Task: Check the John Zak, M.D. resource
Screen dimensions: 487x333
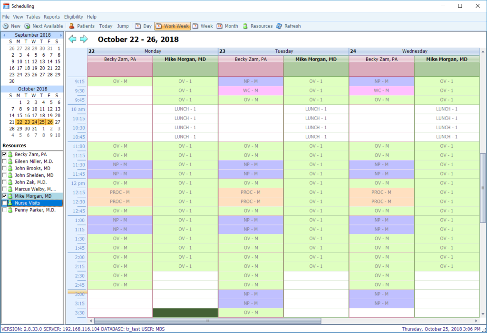Action: pos(5,182)
